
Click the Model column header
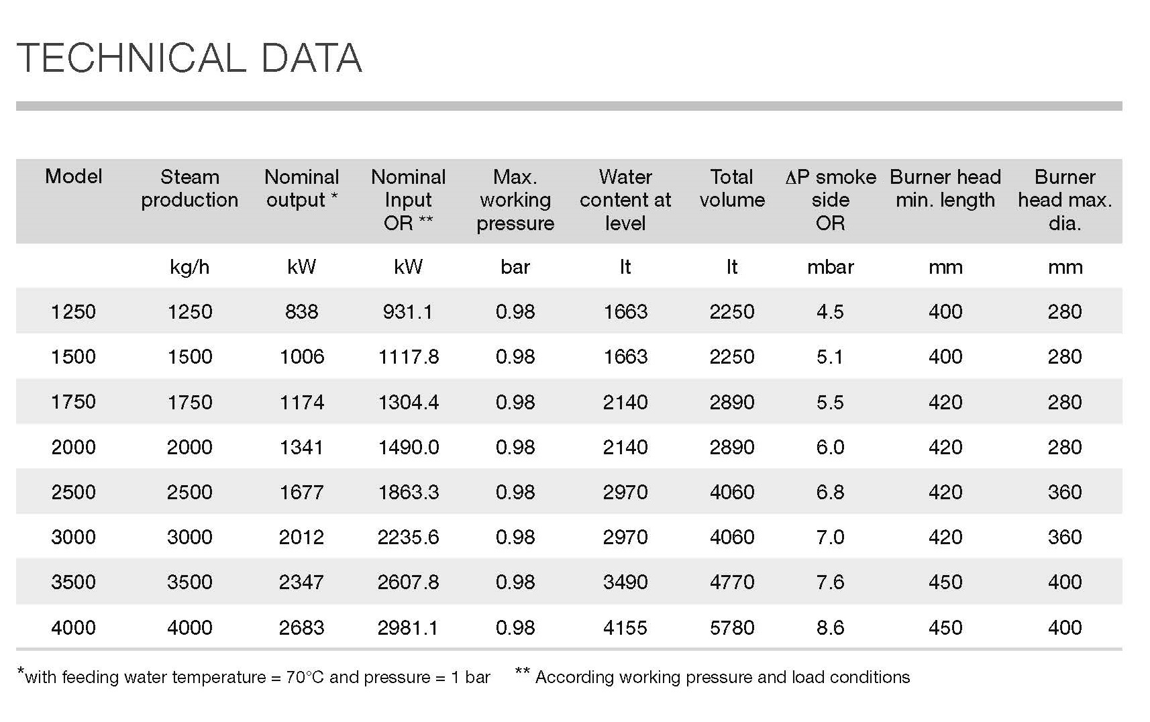coord(74,176)
